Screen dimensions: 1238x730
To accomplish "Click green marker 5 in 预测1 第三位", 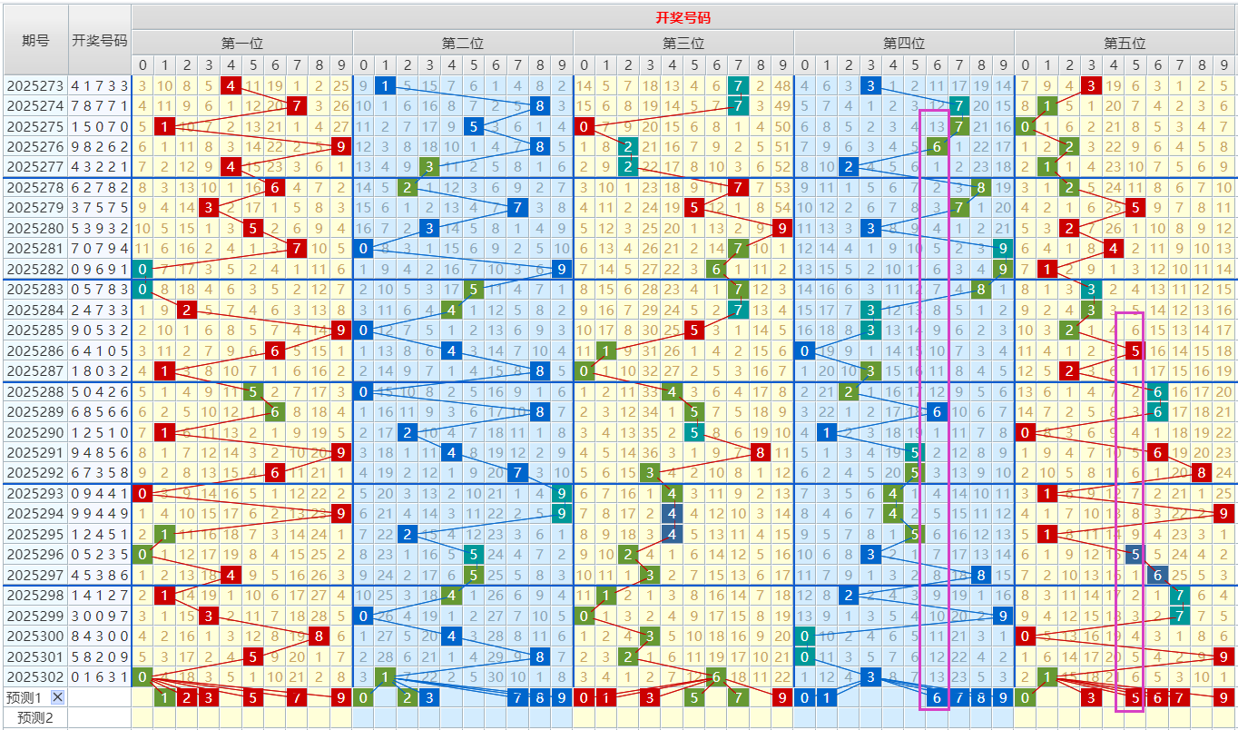I will click(694, 697).
